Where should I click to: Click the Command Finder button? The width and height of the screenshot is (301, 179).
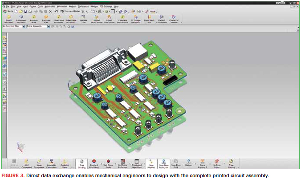[x=72, y=11]
